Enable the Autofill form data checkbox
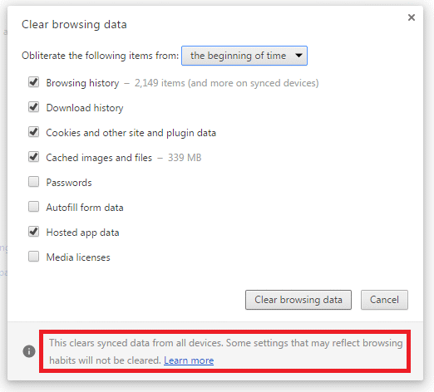Screen dimensions: 434x392 point(33,207)
